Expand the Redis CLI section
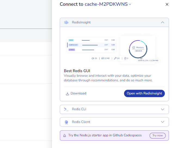This screenshot has height=148, width=173. click(x=162, y=109)
